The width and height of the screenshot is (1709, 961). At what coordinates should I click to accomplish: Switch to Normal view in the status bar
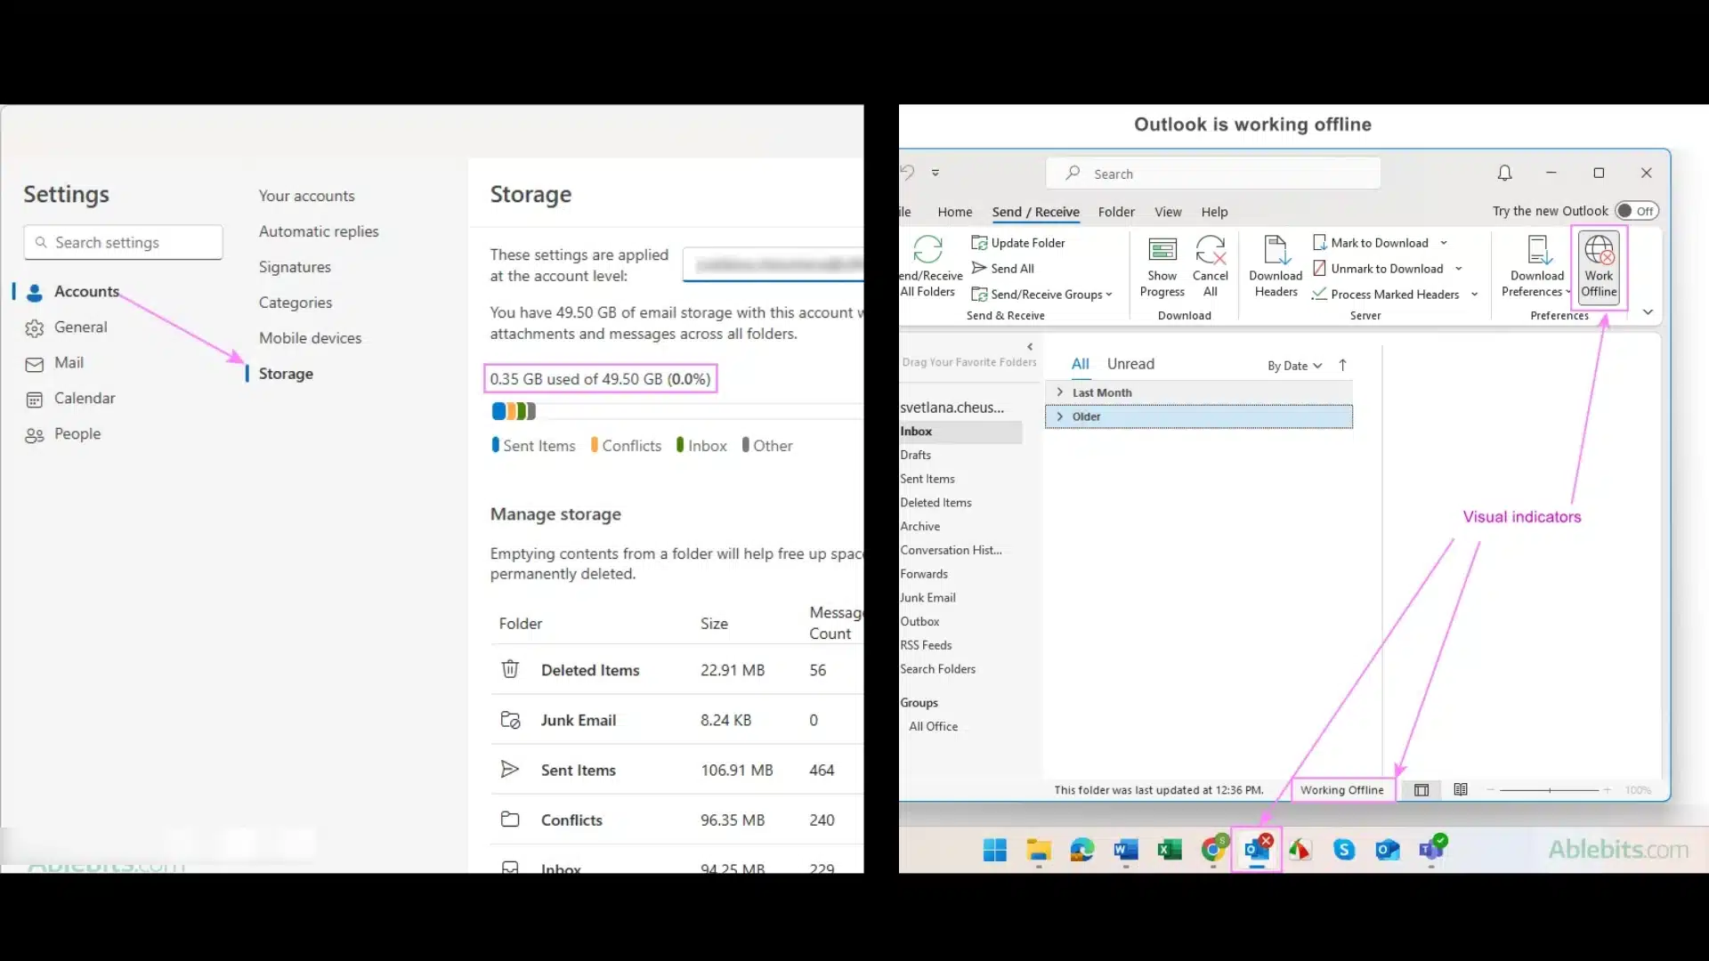(x=1421, y=790)
